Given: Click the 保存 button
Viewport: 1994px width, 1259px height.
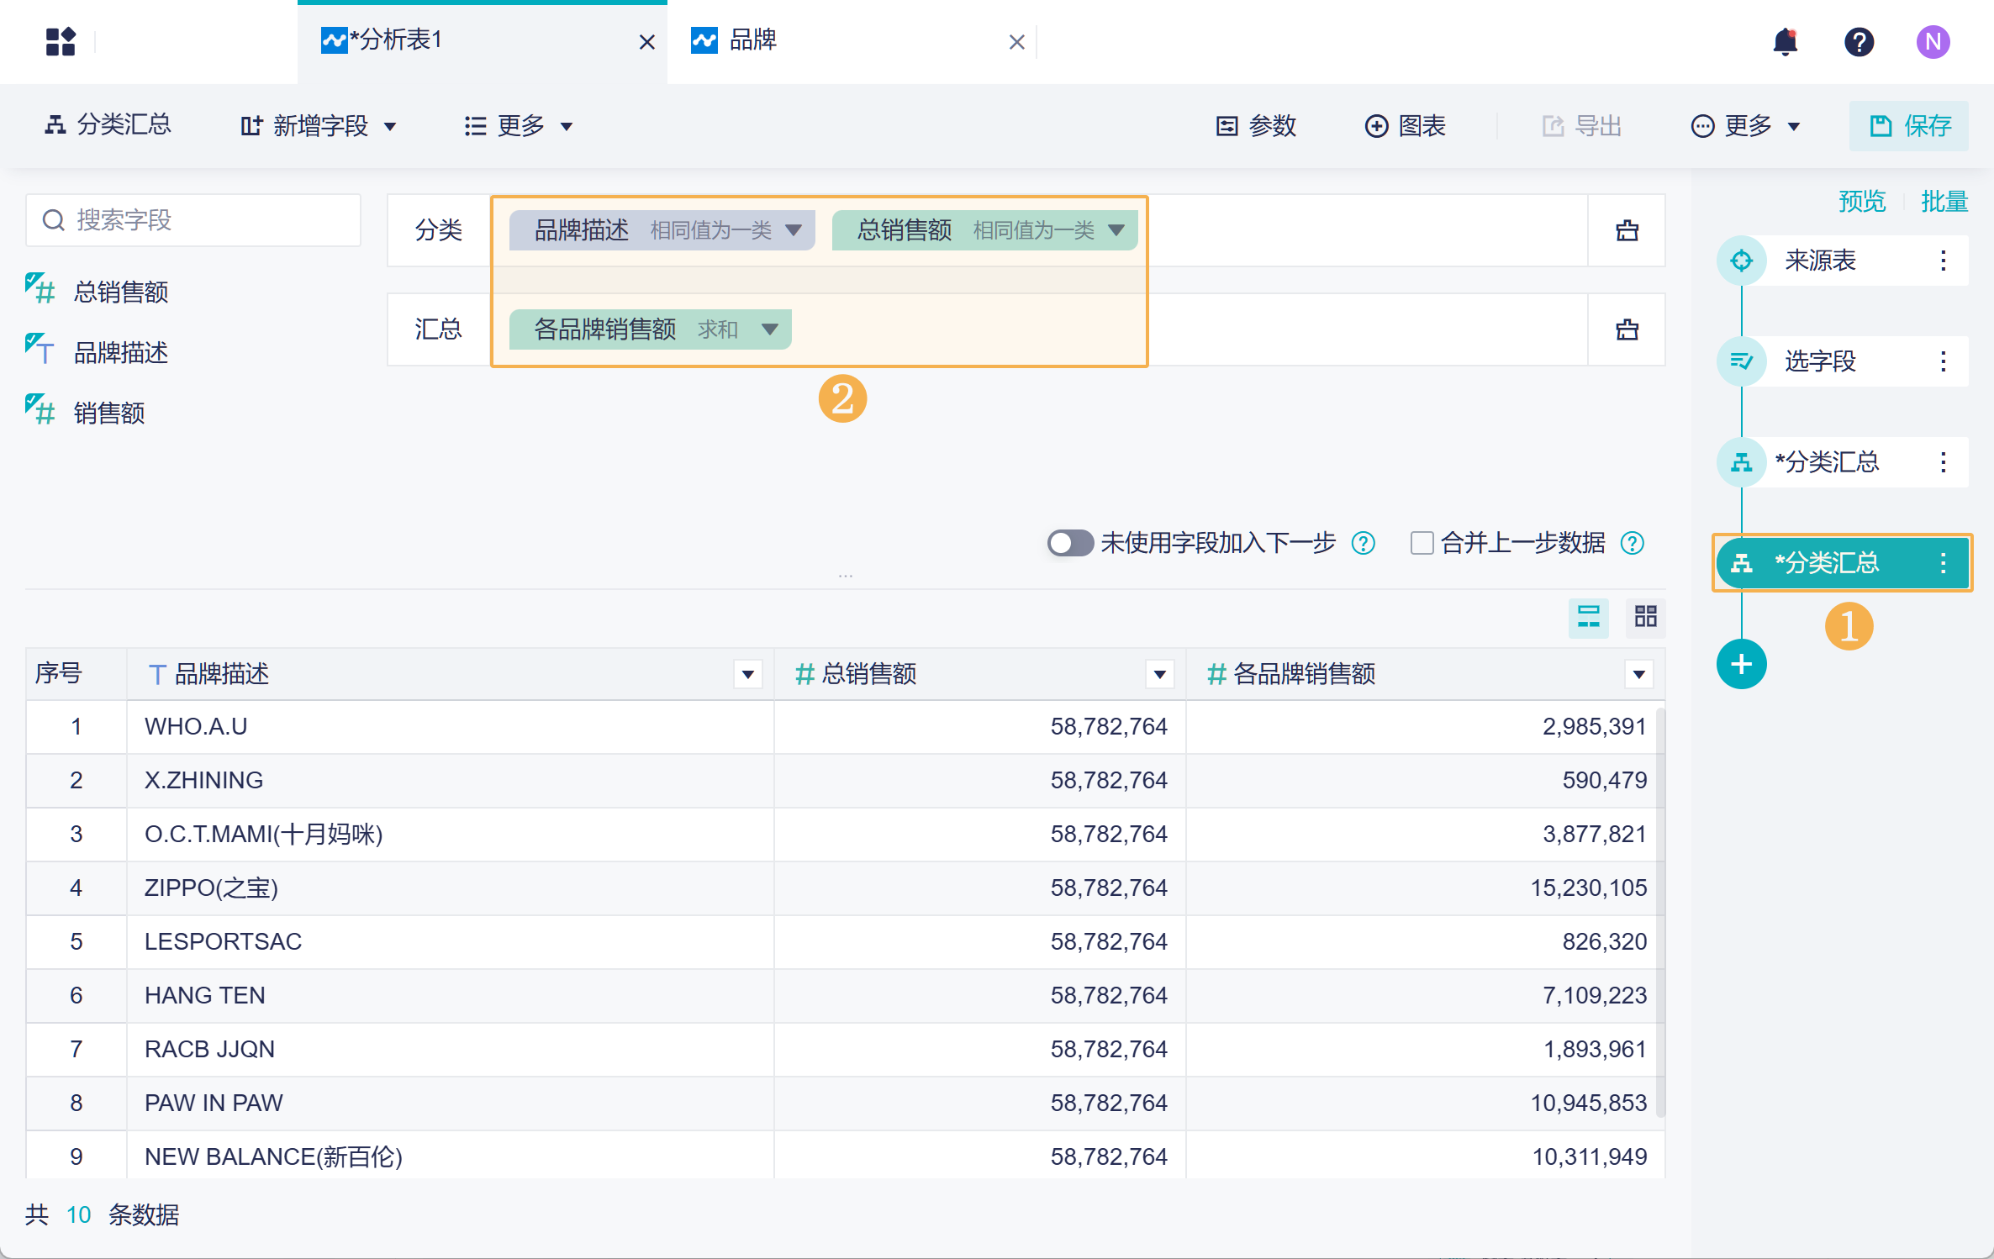Looking at the screenshot, I should pyautogui.click(x=1908, y=126).
